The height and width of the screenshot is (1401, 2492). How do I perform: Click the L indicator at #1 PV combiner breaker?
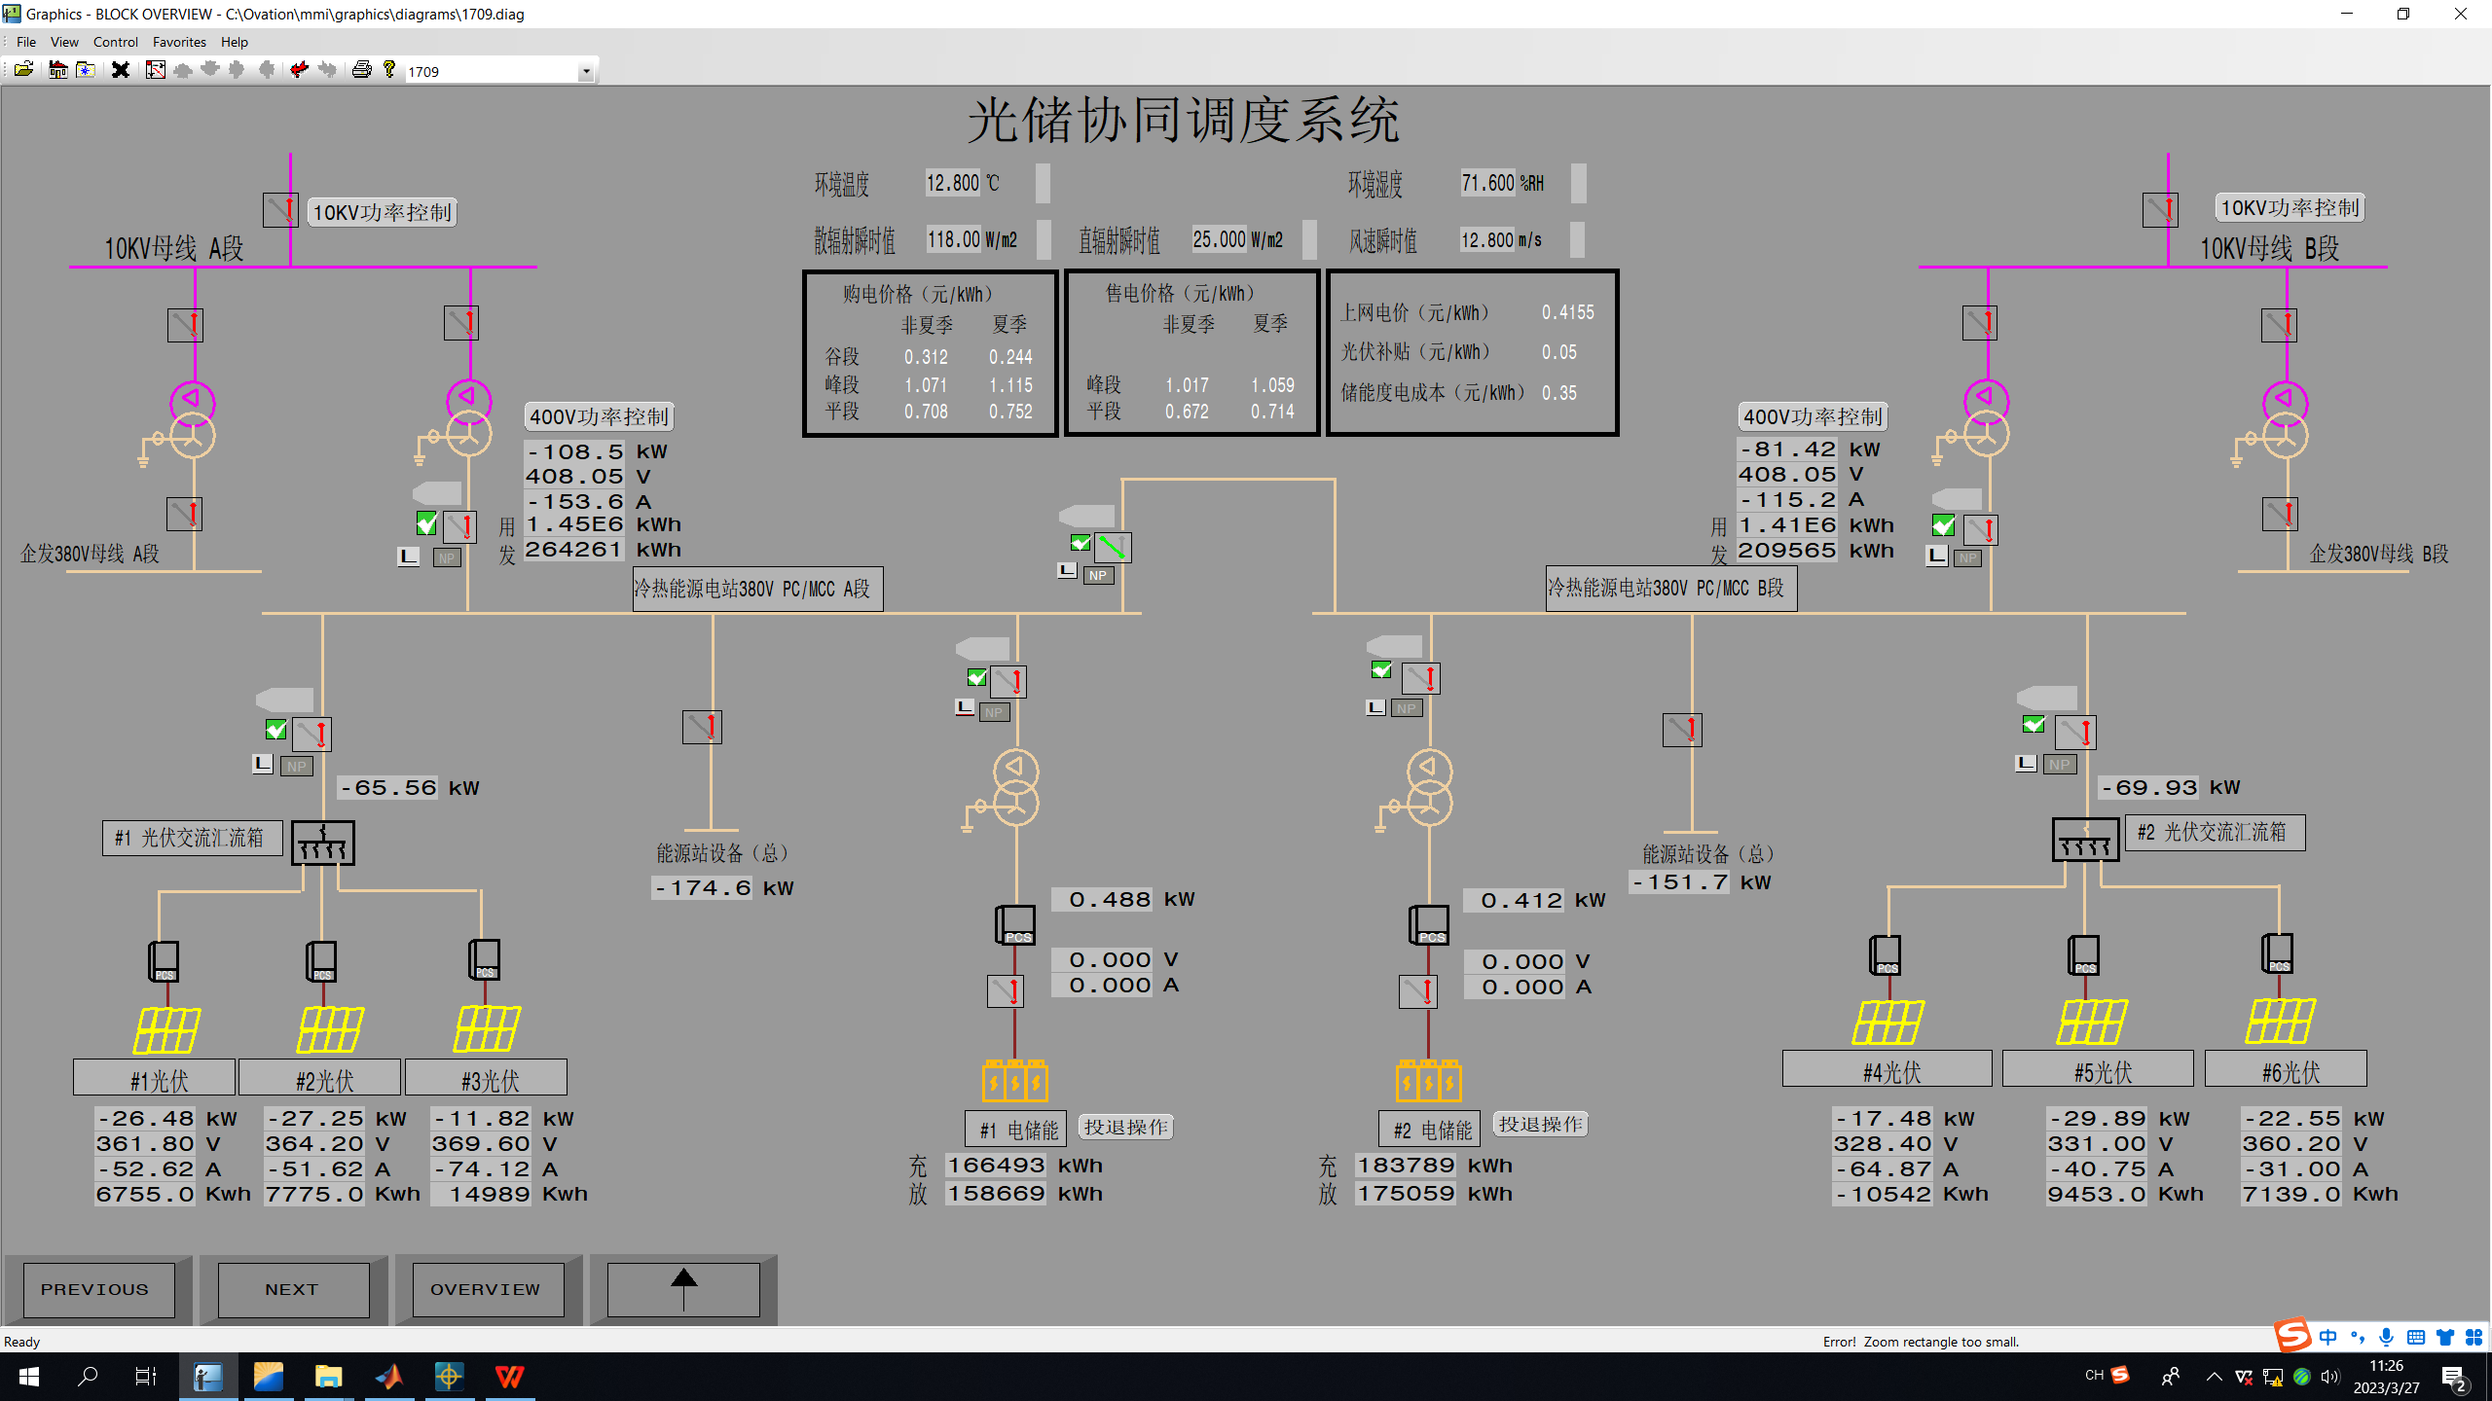pyautogui.click(x=262, y=764)
